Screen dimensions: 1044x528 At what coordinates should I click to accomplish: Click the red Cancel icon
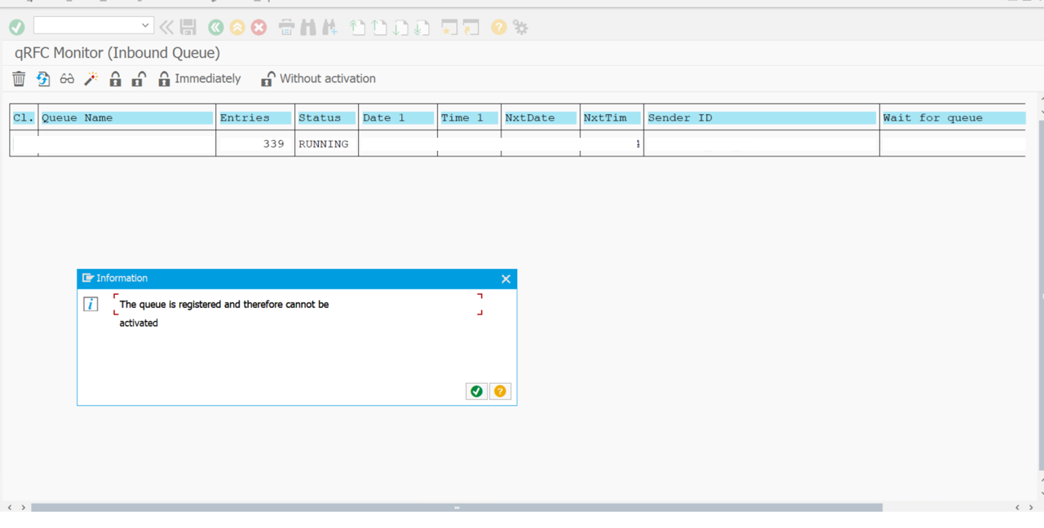coord(259,28)
